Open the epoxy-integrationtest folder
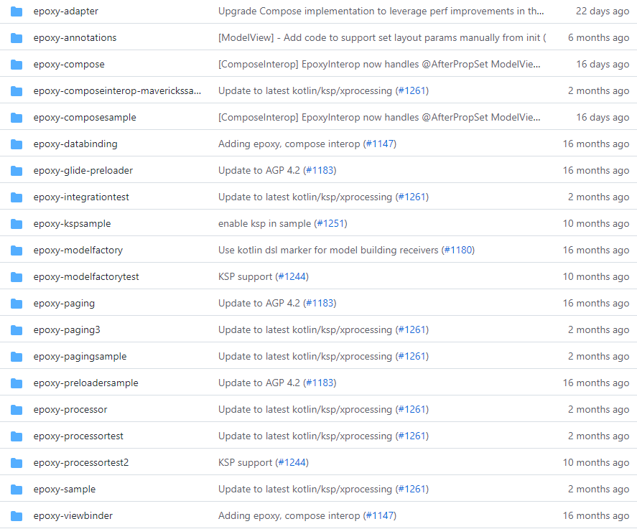Viewport: 637px width, 529px height. (x=81, y=197)
